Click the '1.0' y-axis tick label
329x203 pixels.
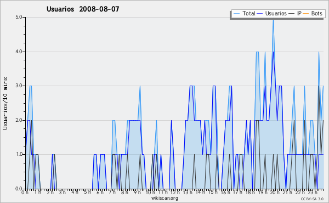pyautogui.click(x=19, y=154)
